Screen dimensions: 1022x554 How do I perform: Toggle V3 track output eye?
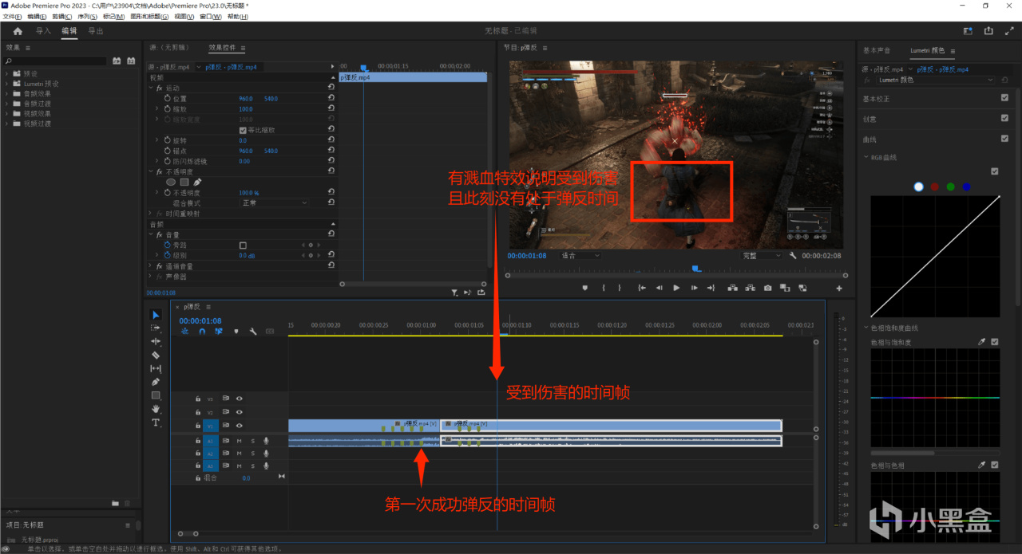[x=239, y=399]
